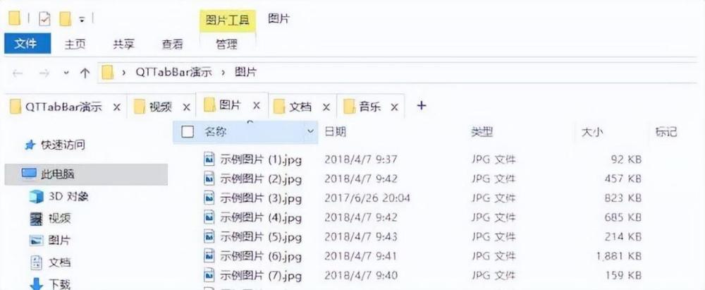Sort files by the 大小 column header
Viewport: 705px width, 290px height.
pos(593,132)
